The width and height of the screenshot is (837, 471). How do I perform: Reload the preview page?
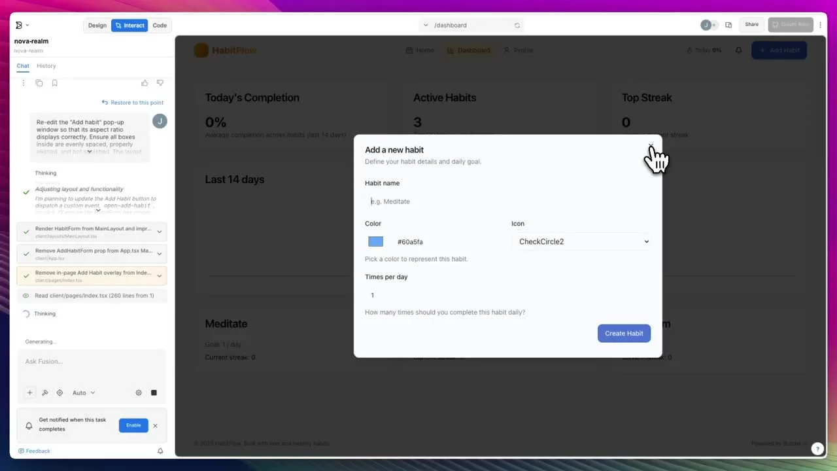coord(517,26)
